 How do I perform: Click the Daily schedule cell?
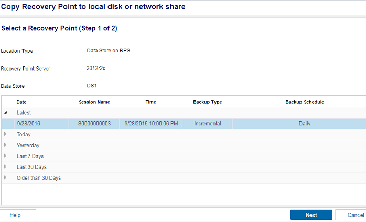305,124
